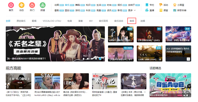Open the VOCALOID·UTAU tab
Screen dimensions: 198x102
coord(52,21)
